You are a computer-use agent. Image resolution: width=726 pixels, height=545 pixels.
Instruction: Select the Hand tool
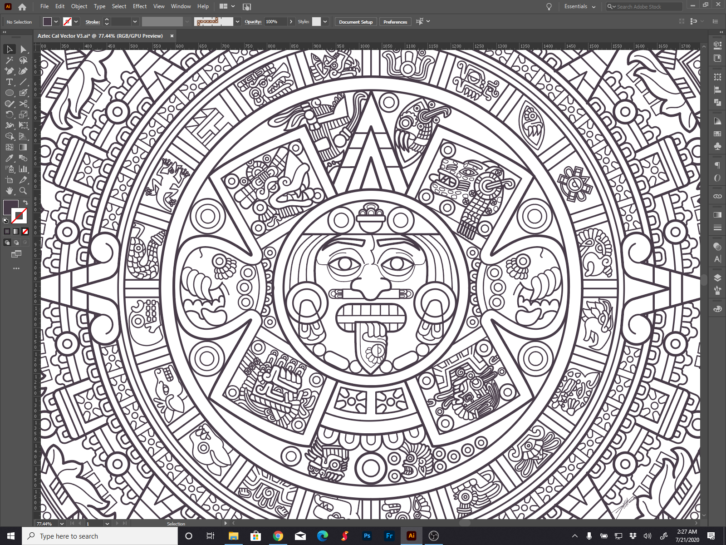(x=10, y=191)
